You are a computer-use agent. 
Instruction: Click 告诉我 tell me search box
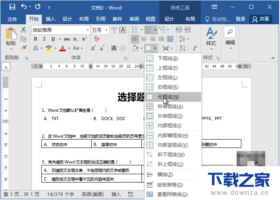point(217,19)
